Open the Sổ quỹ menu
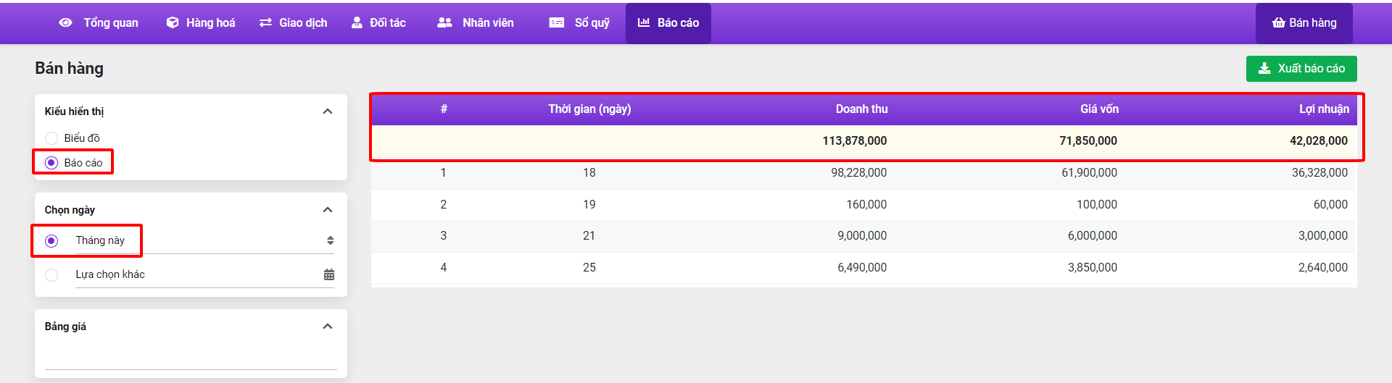The height and width of the screenshot is (383, 1392). (x=579, y=22)
